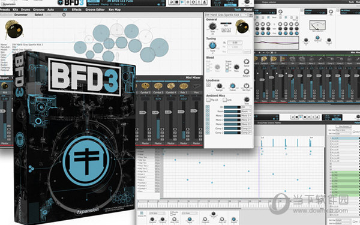Open the Drums menu
The height and width of the screenshot is (225, 360).
(25, 10)
